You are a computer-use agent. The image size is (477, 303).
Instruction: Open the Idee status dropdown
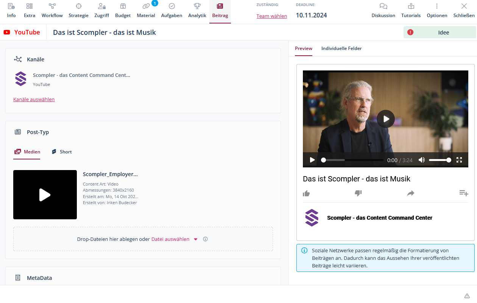pyautogui.click(x=440, y=33)
